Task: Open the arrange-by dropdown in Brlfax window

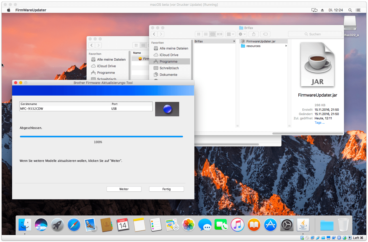Action: click(x=230, y=34)
